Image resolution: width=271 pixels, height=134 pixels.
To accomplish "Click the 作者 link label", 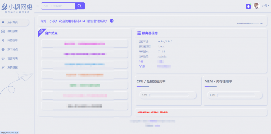I will pyautogui.click(x=141, y=61).
